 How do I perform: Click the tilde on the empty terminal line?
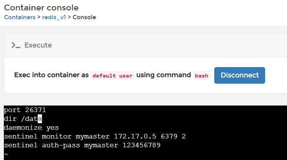[6, 154]
